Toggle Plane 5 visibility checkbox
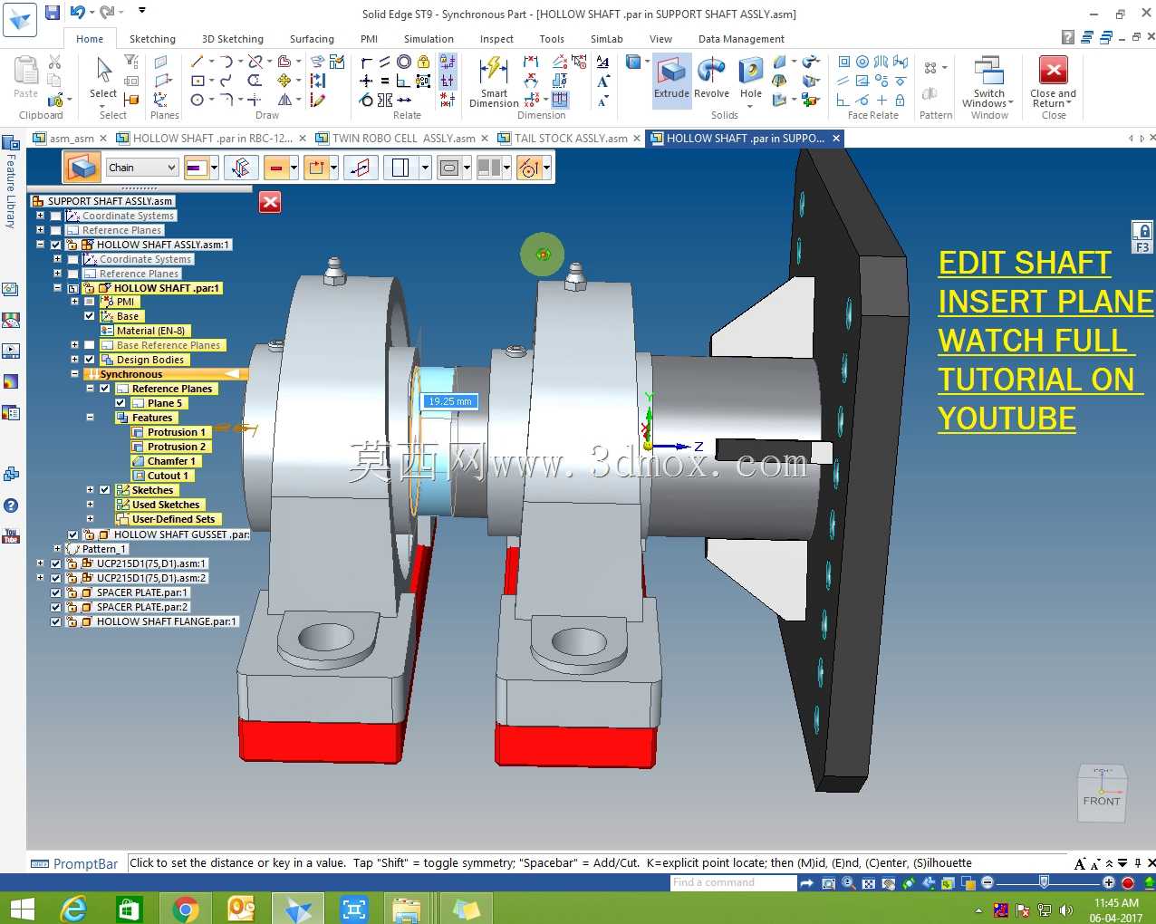The height and width of the screenshot is (924, 1156). click(x=120, y=403)
